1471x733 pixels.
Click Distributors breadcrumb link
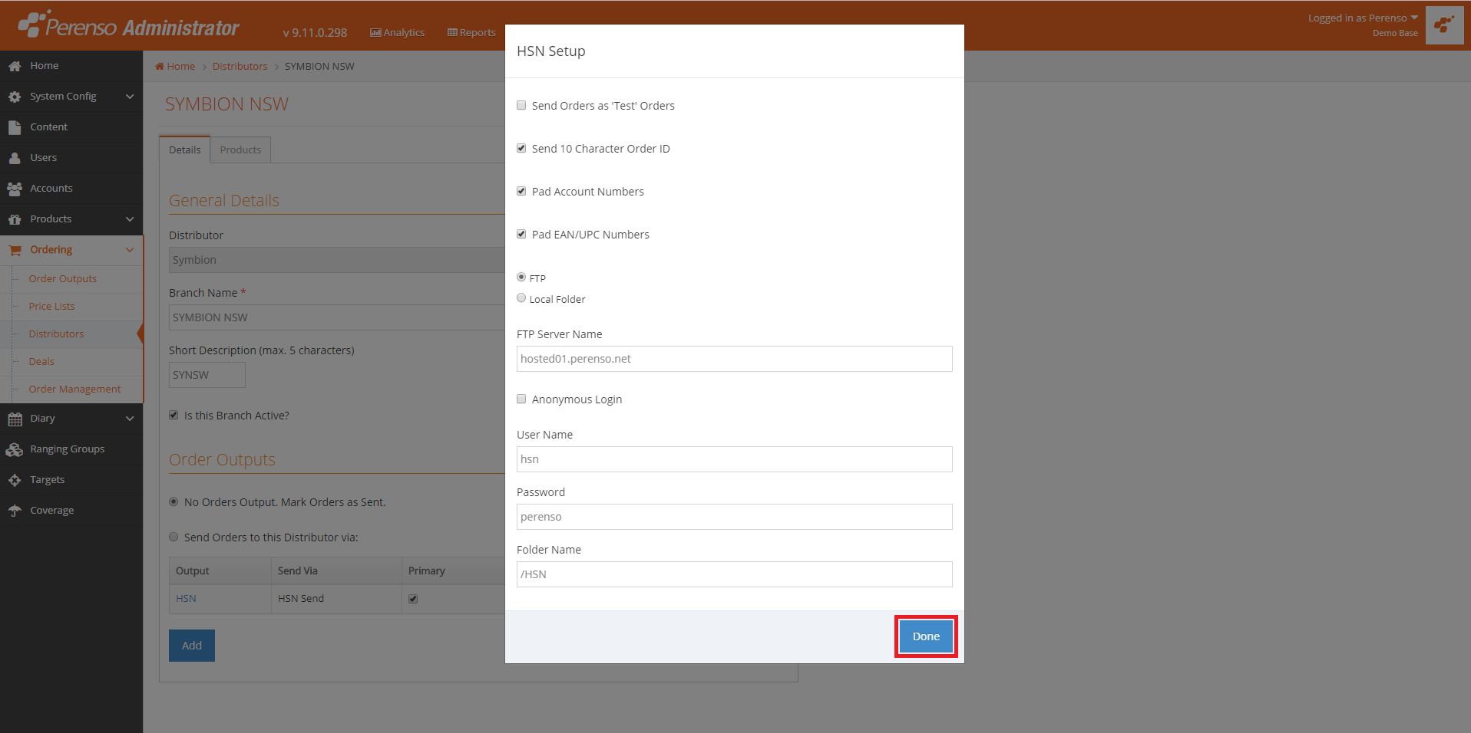point(240,67)
